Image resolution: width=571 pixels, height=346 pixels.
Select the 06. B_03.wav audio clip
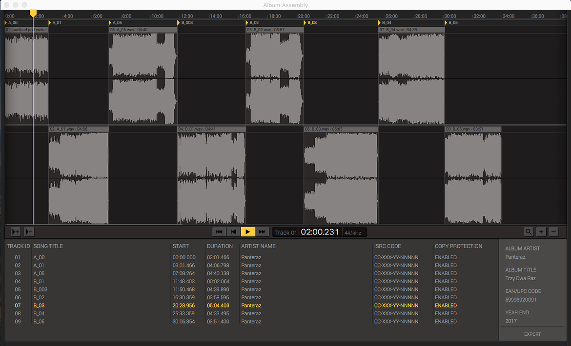point(341,175)
